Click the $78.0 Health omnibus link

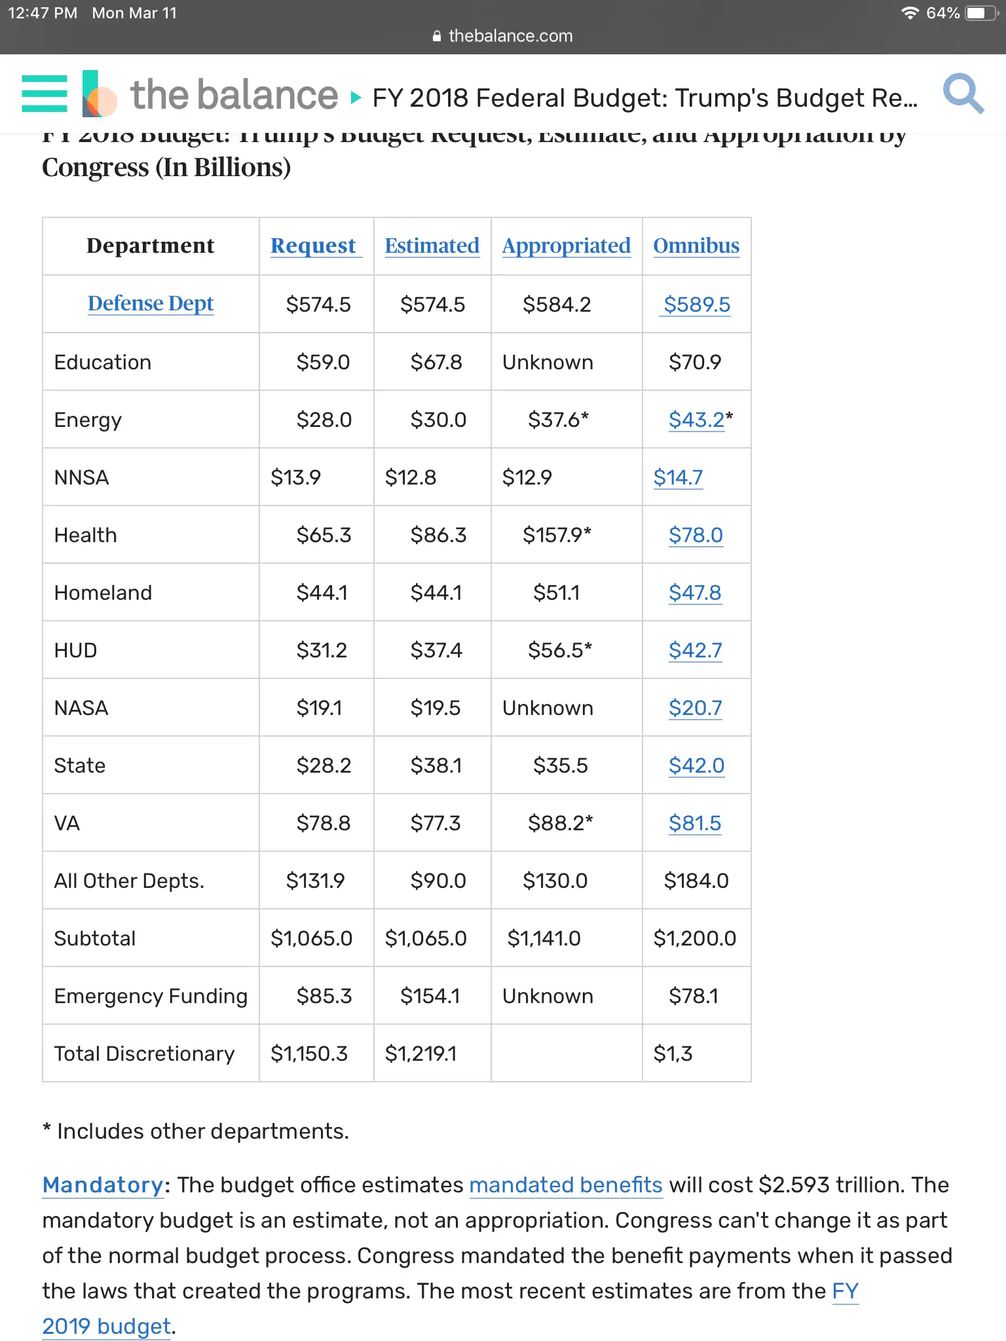coord(696,535)
